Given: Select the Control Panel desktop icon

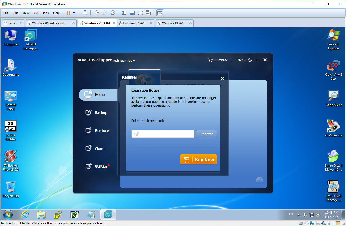Looking at the screenshot, I should pyautogui.click(x=11, y=101).
